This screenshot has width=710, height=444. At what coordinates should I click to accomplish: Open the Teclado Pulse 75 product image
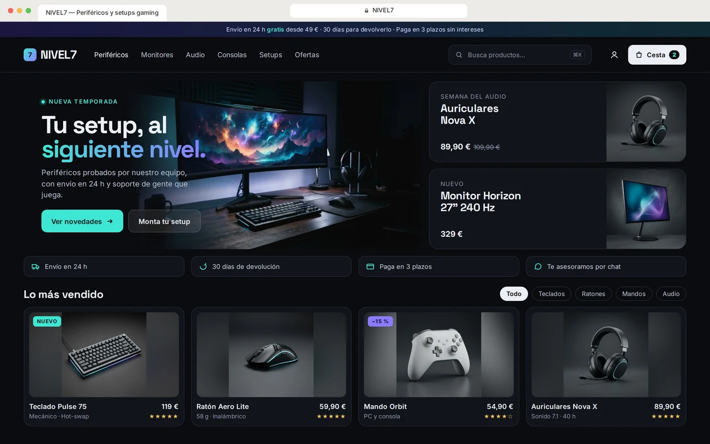[104, 355]
